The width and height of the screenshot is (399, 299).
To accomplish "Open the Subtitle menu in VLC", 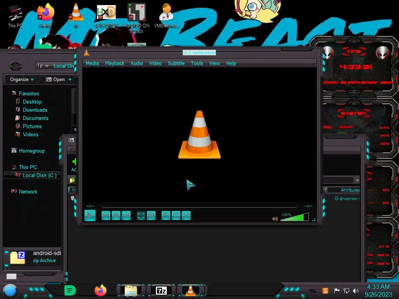I will [x=176, y=63].
